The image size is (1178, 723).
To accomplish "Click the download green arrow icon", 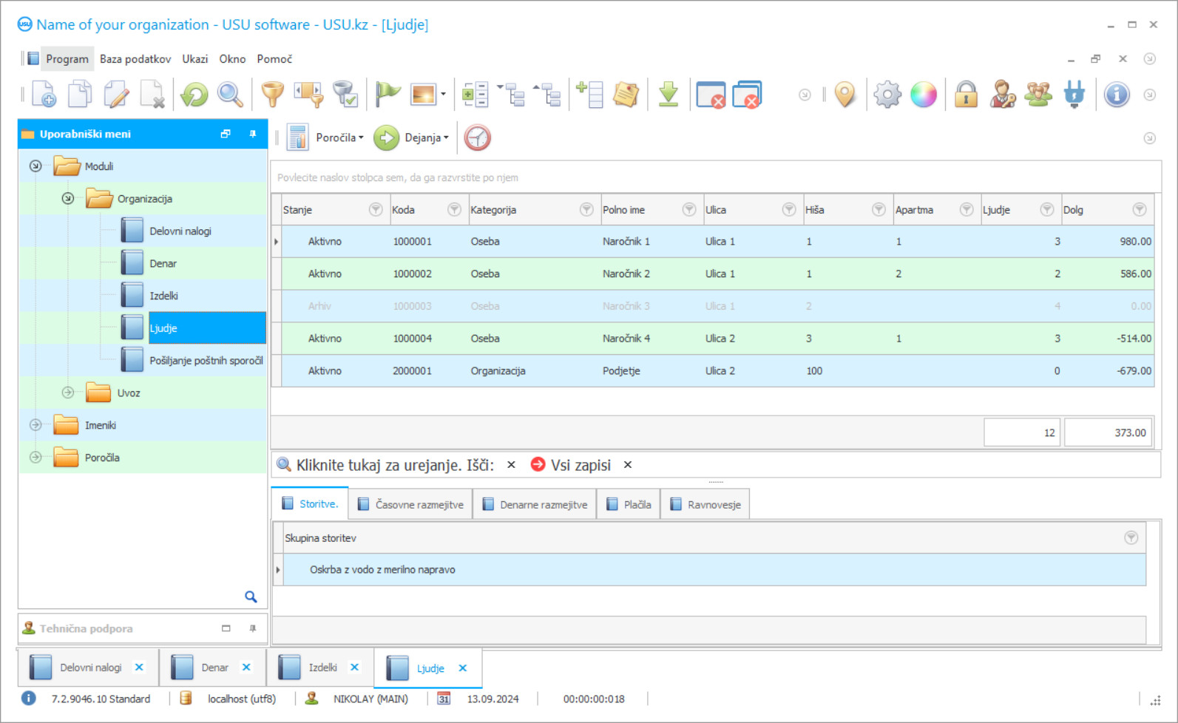I will (668, 95).
